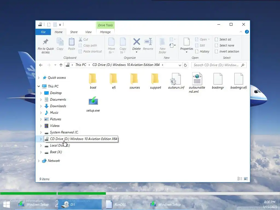Collapse the This PC tree node
280x210 pixels.
(39, 86)
